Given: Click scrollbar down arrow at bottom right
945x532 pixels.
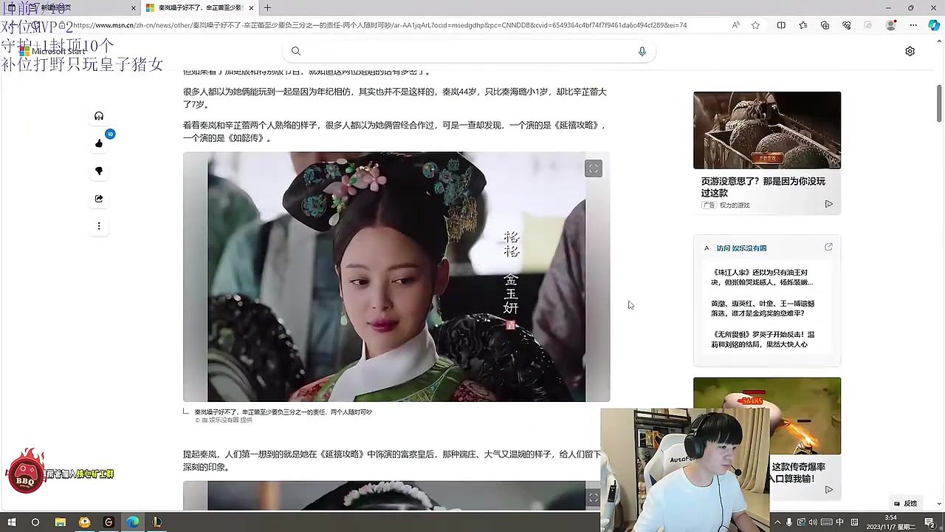Looking at the screenshot, I should 939,505.
